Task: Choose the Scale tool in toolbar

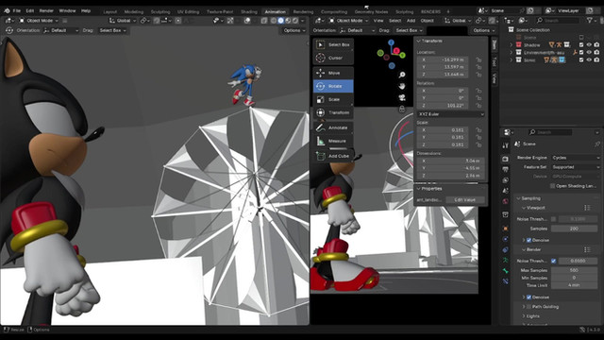Action: (333, 99)
